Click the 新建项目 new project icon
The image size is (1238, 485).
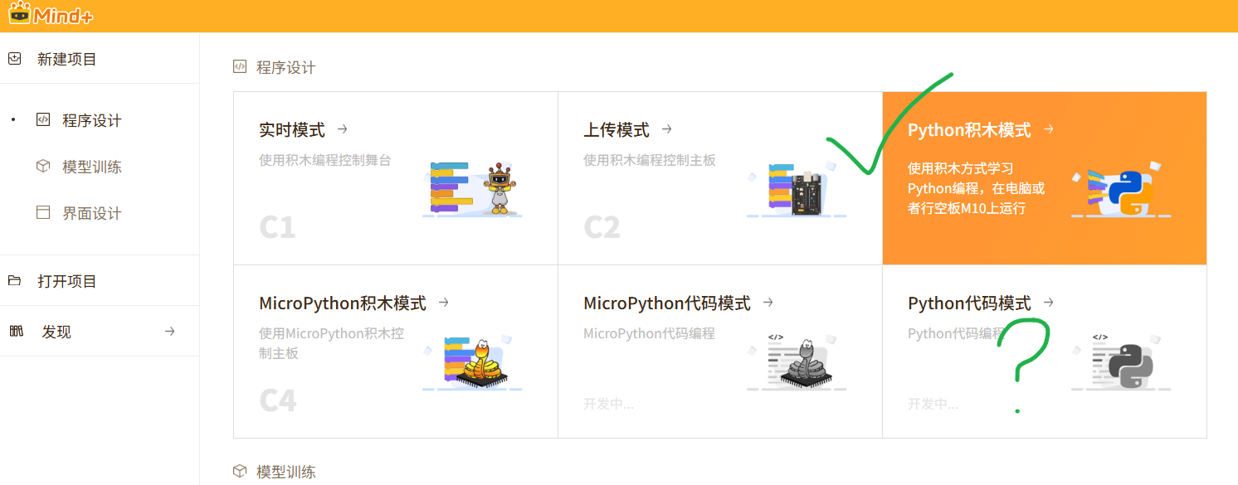(14, 59)
